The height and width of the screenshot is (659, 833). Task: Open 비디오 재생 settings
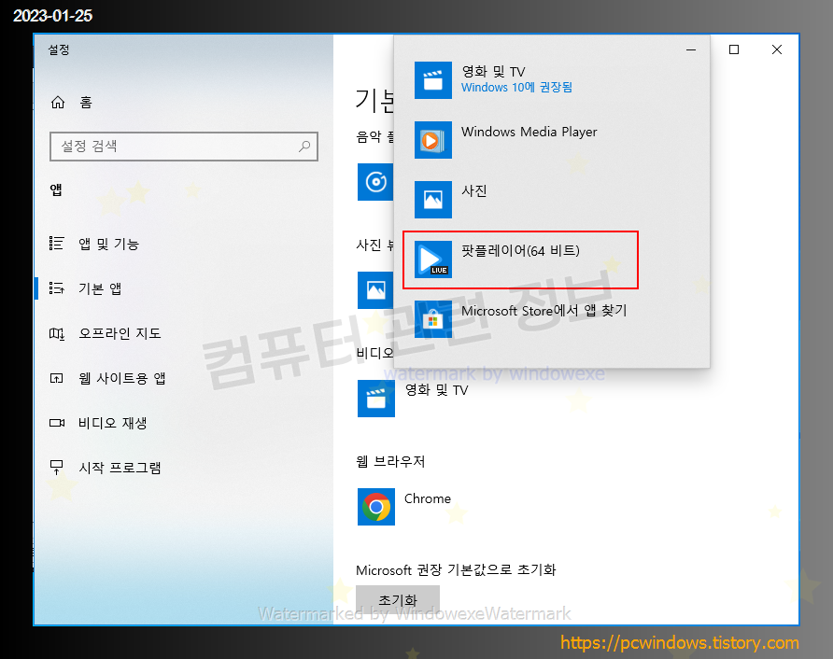[x=183, y=423]
